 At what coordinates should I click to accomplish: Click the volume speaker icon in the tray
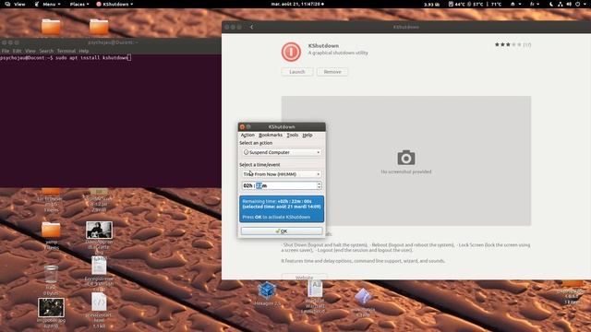pos(569,4)
